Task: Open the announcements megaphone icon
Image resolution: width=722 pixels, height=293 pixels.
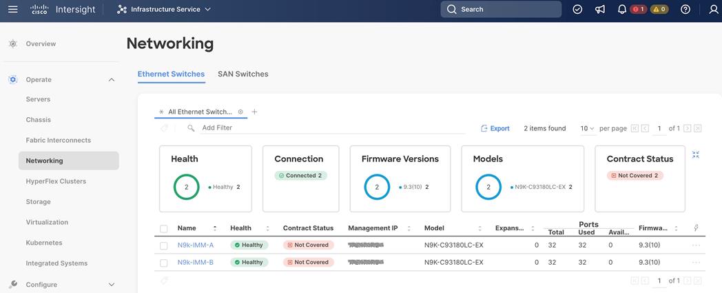Action: coord(600,9)
